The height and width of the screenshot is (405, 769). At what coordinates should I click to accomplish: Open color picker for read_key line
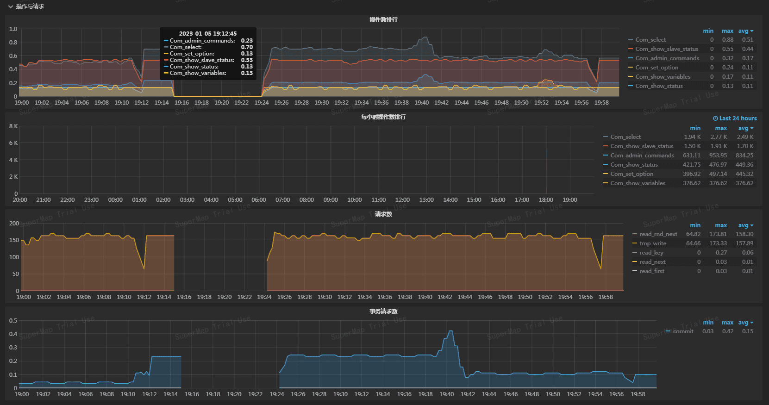(635, 253)
